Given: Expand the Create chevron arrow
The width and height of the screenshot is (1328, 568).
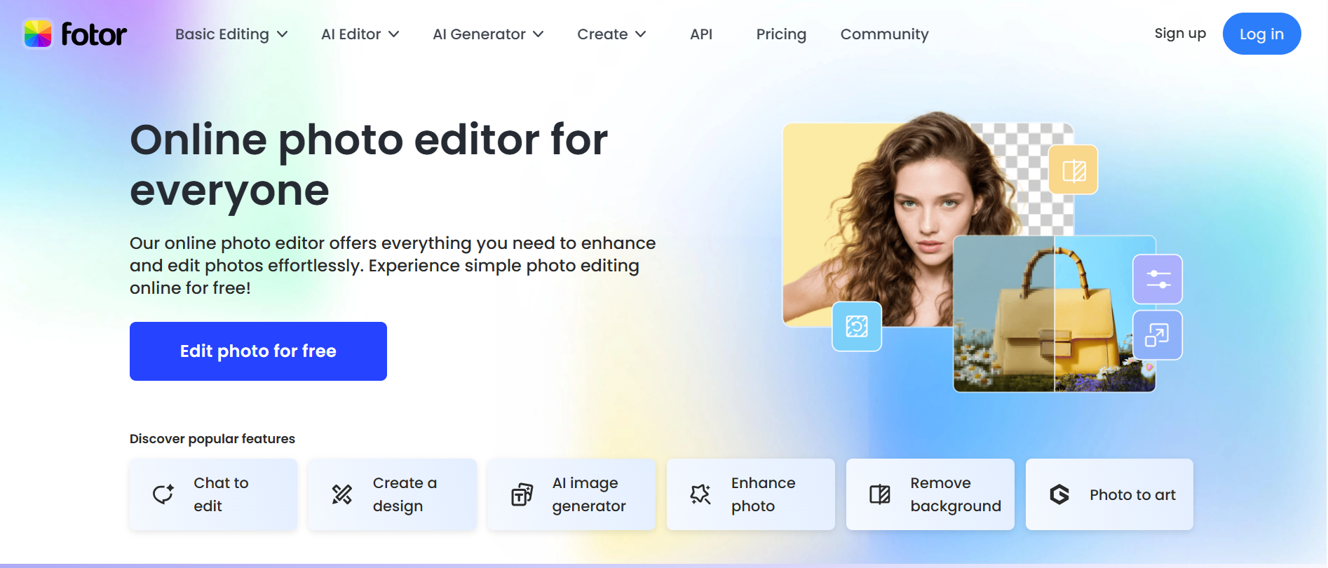Looking at the screenshot, I should tap(640, 34).
